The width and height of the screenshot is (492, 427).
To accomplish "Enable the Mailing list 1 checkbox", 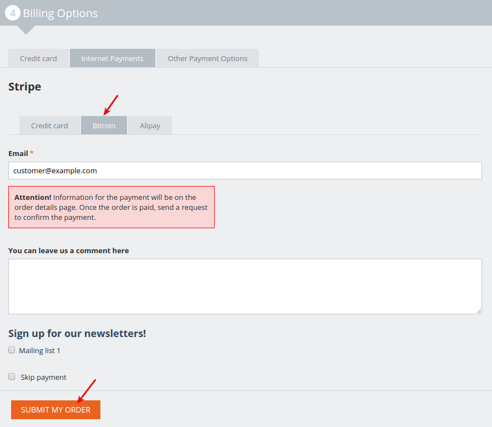I will point(12,350).
